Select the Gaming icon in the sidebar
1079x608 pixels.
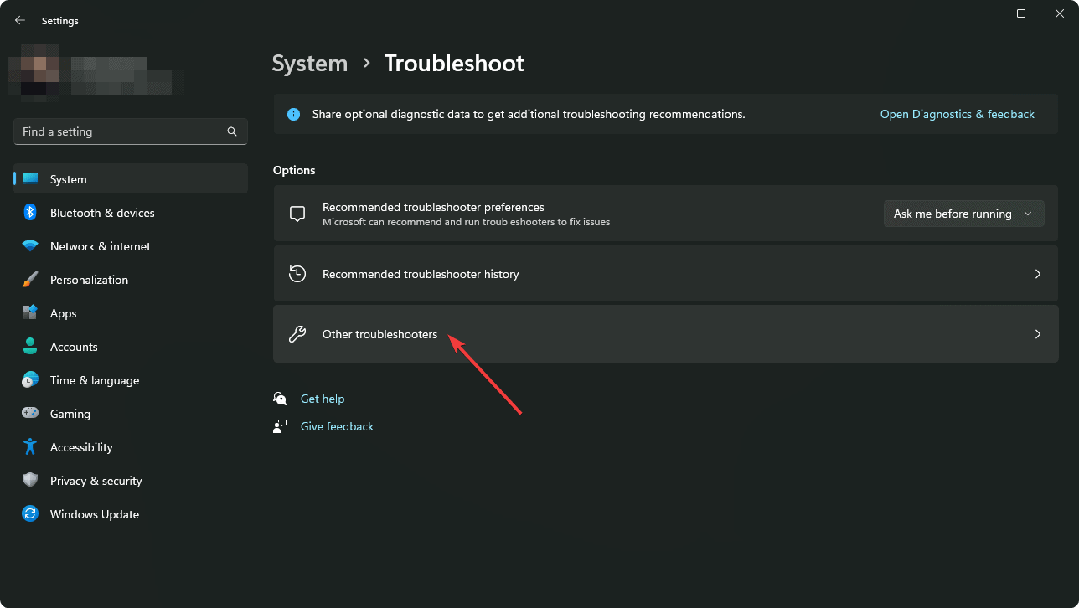click(x=70, y=414)
